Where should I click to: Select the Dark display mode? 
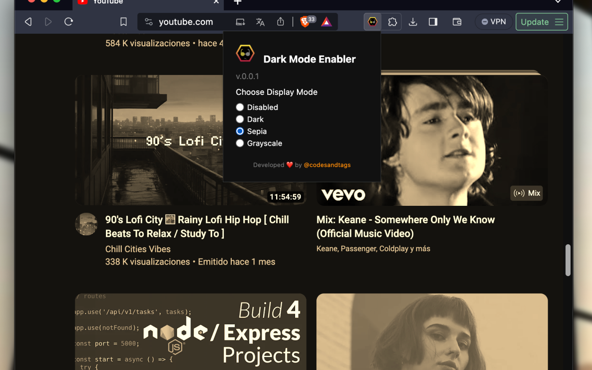(240, 119)
